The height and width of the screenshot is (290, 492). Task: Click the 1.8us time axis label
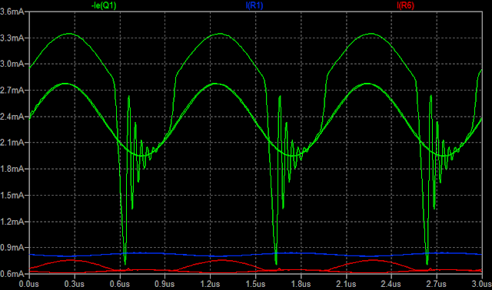coord(301,284)
